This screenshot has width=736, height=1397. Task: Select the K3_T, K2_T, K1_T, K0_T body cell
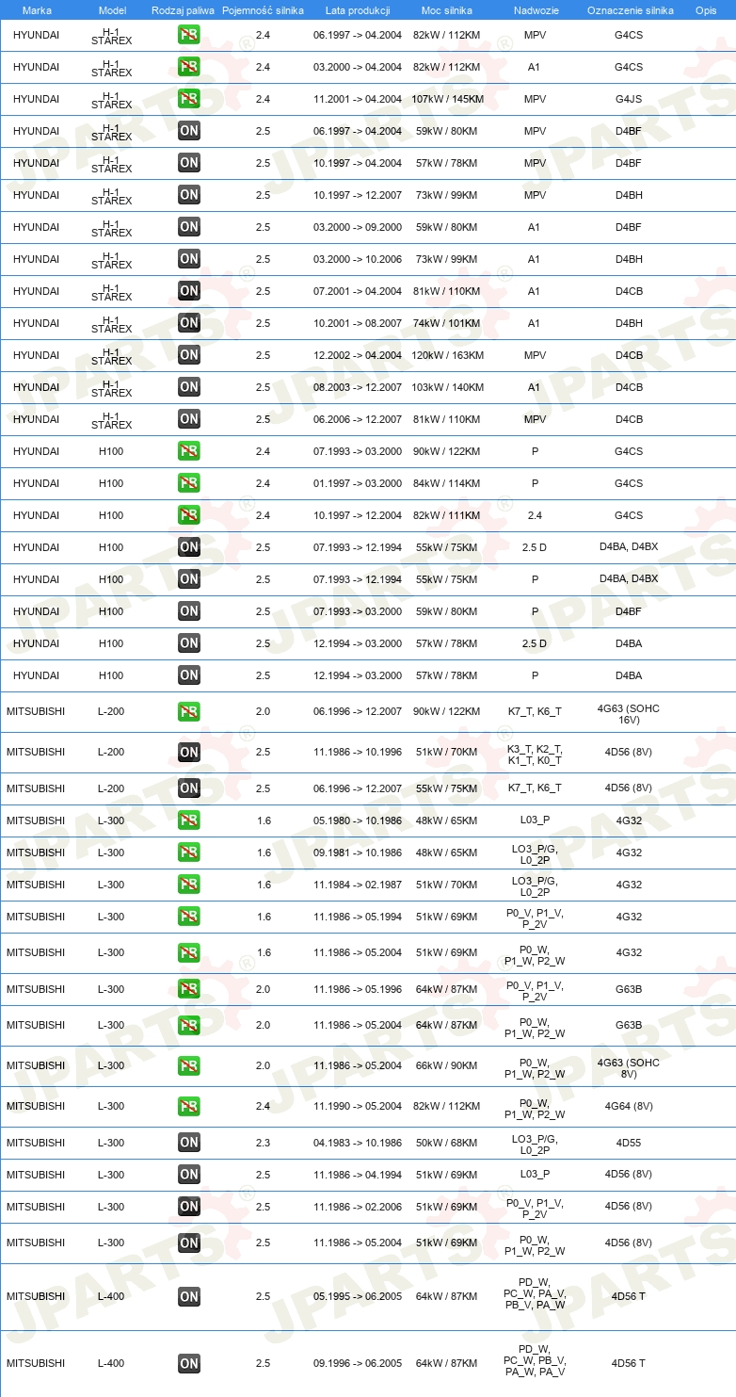tap(535, 753)
